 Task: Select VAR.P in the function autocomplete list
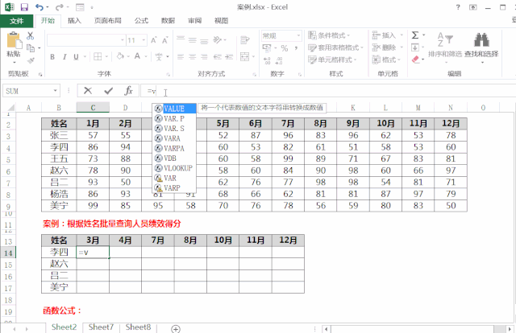click(x=174, y=118)
